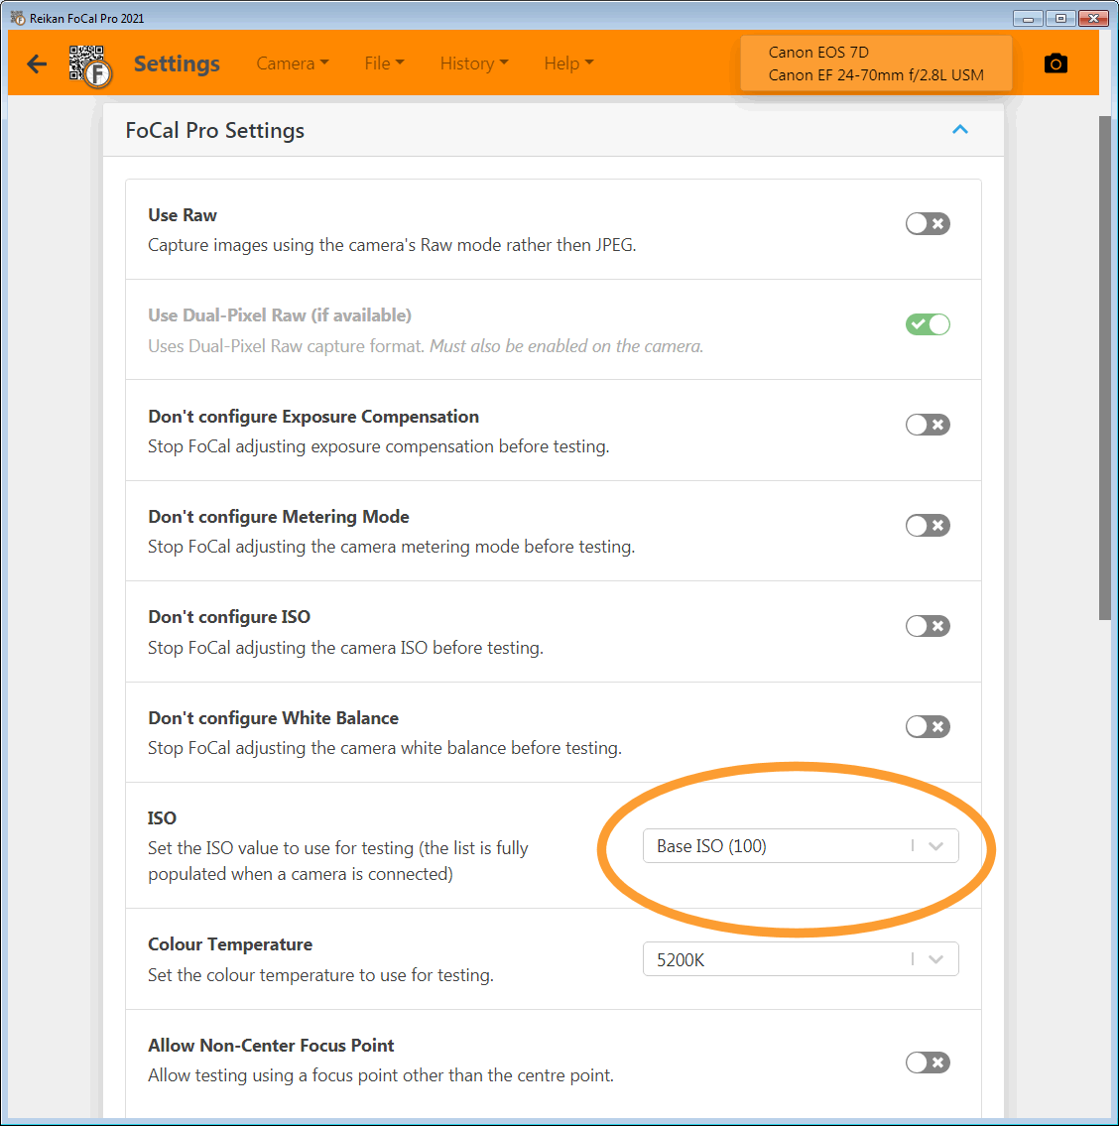Viewport: 1119px width, 1126px height.
Task: Toggle Don't configure White Balance
Action: coord(928,727)
